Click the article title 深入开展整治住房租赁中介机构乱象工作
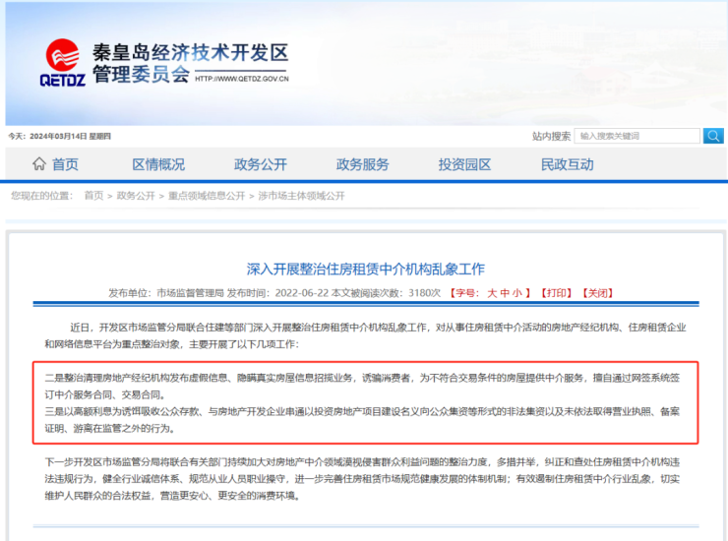728x541 pixels. [365, 269]
